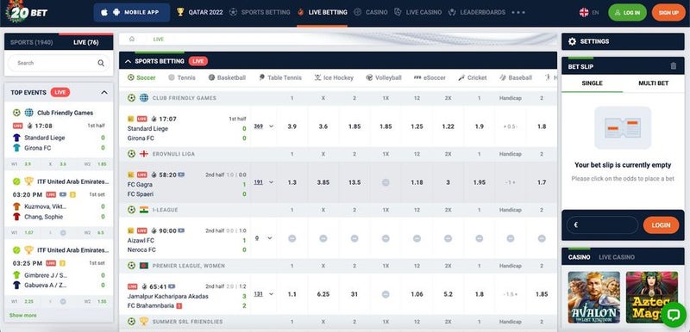Select the Basketball sport filter
Screen dimensions: 690x332
pos(227,77)
